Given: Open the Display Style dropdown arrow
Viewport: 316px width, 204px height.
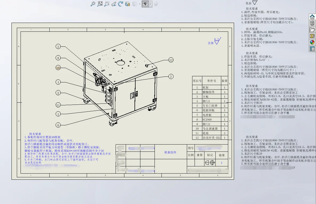Looking at the screenshot, I should click(x=140, y=4).
